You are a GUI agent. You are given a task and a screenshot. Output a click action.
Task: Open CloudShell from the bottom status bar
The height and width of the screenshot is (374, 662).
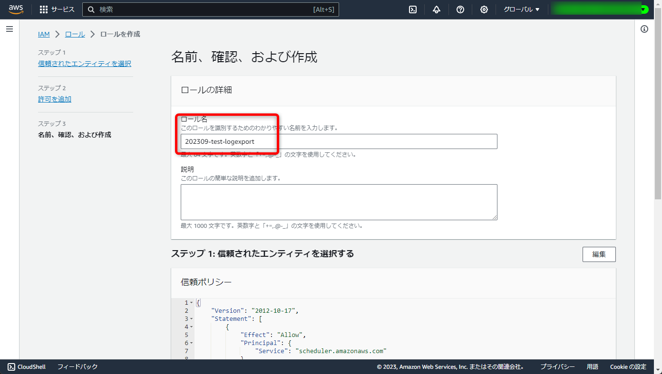(x=26, y=366)
